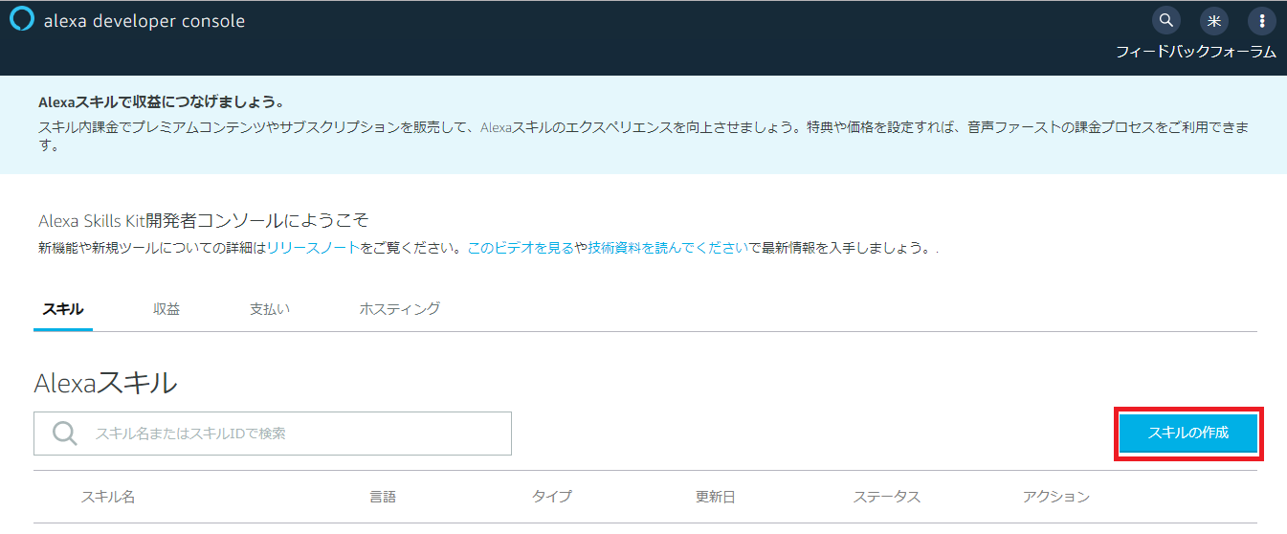Screen dimensions: 1287x534
Task: Click the alexa developer console title
Action: click(x=144, y=21)
